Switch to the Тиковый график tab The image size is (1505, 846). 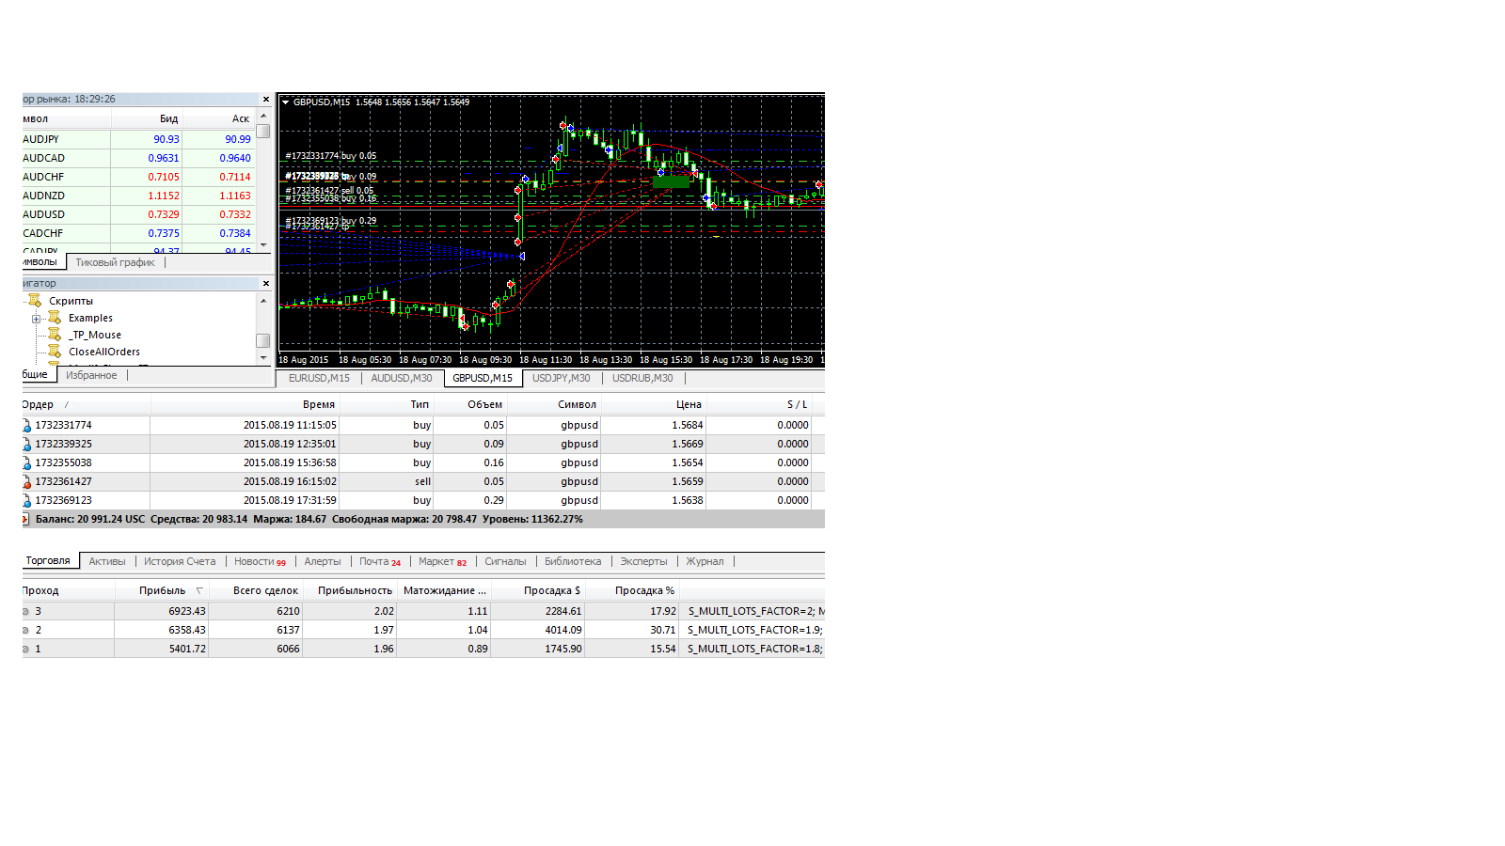[x=115, y=262]
